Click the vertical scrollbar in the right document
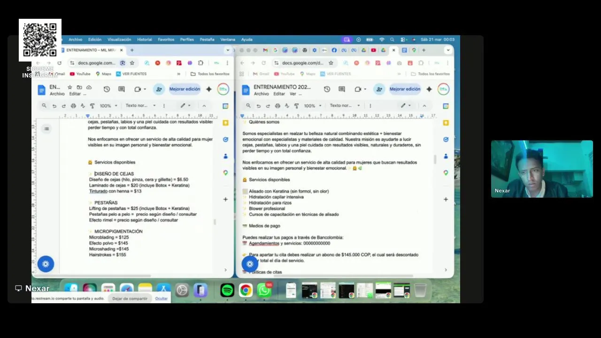601x338 pixels. (434, 159)
